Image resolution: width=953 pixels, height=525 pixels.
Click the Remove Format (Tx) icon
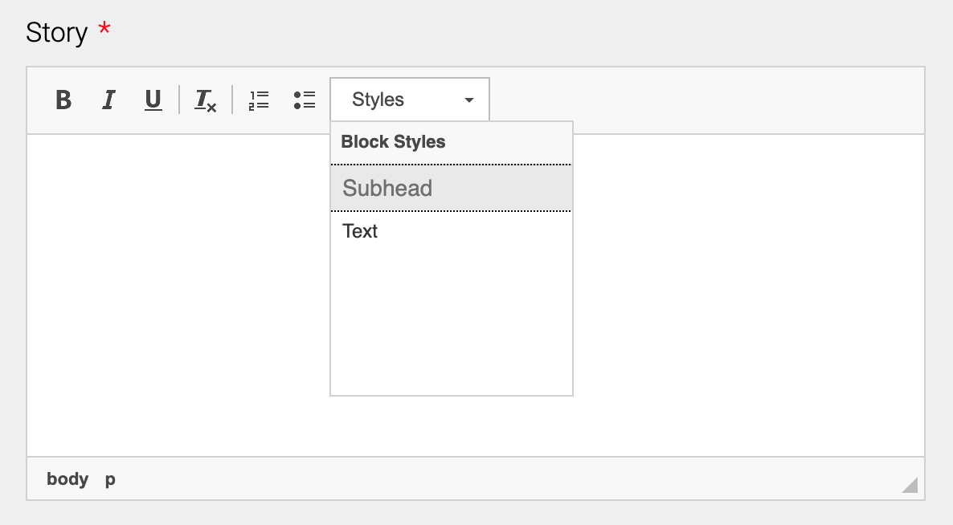pos(205,100)
